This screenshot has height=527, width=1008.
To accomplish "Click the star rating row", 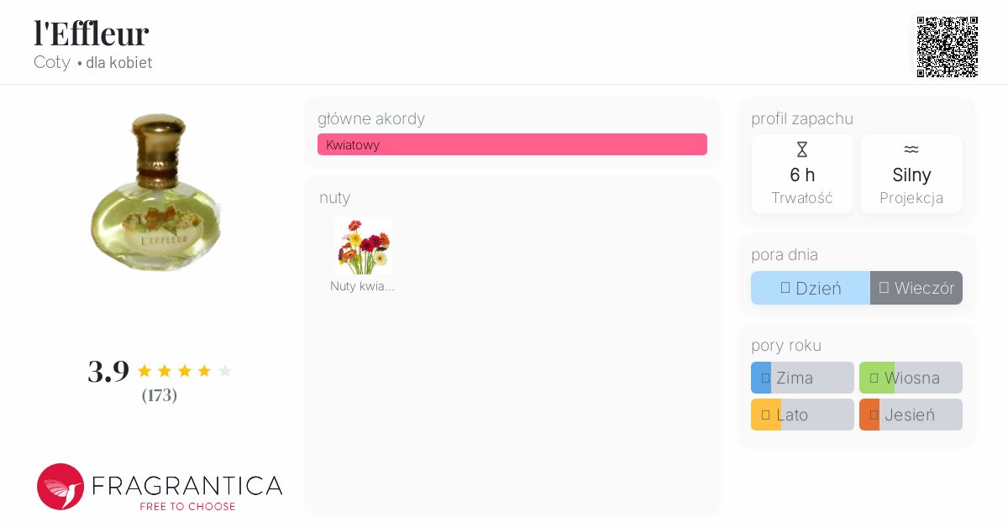I will click(x=184, y=371).
